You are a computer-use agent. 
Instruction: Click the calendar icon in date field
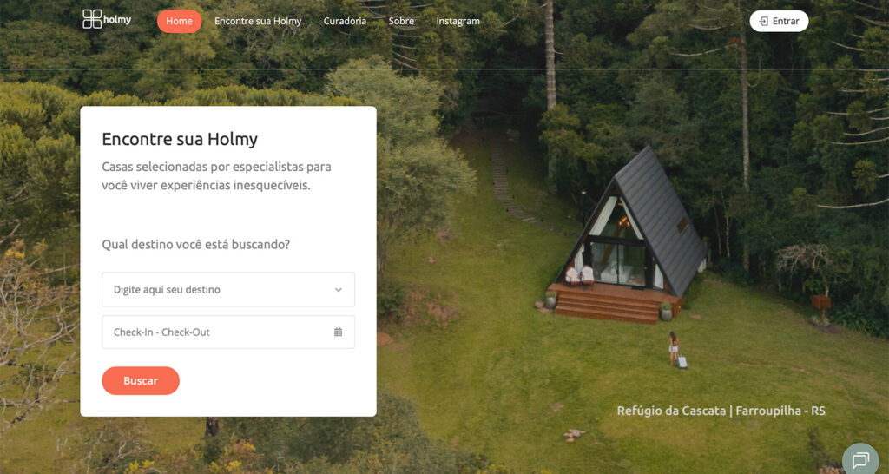click(338, 332)
